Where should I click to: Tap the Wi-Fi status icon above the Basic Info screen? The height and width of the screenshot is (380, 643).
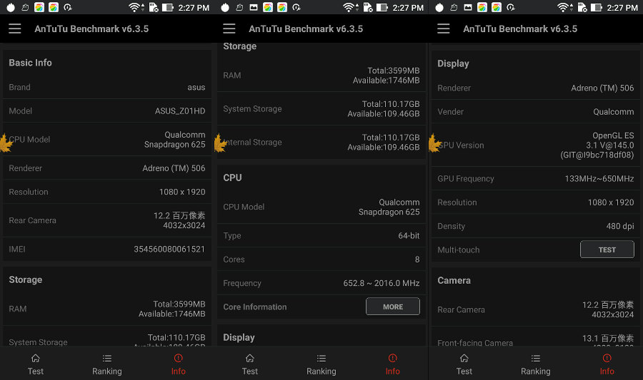point(135,7)
